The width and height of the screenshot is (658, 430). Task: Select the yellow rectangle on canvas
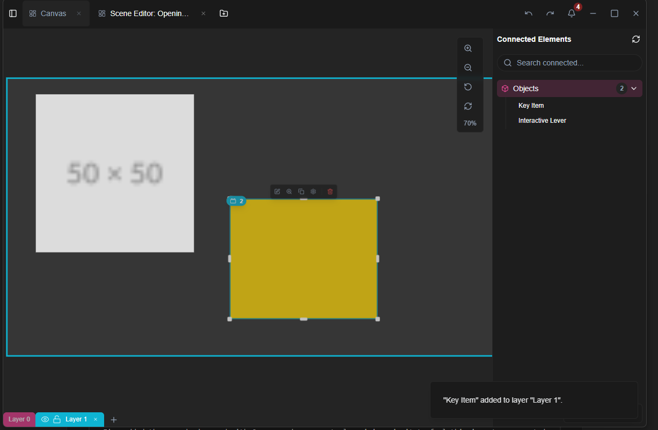[x=304, y=259]
